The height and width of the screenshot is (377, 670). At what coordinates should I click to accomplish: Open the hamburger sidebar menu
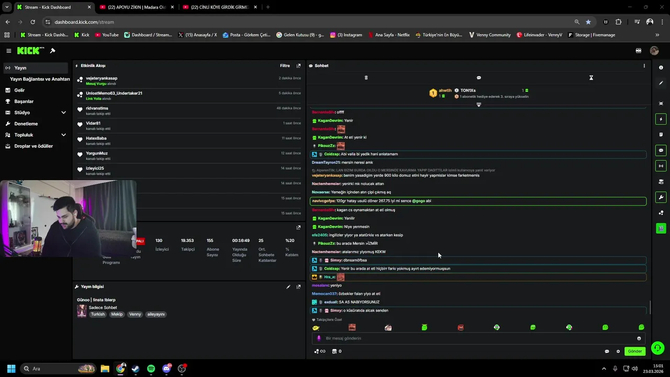click(8, 51)
